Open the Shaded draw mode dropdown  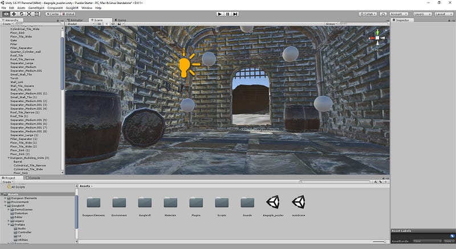coord(79,24)
